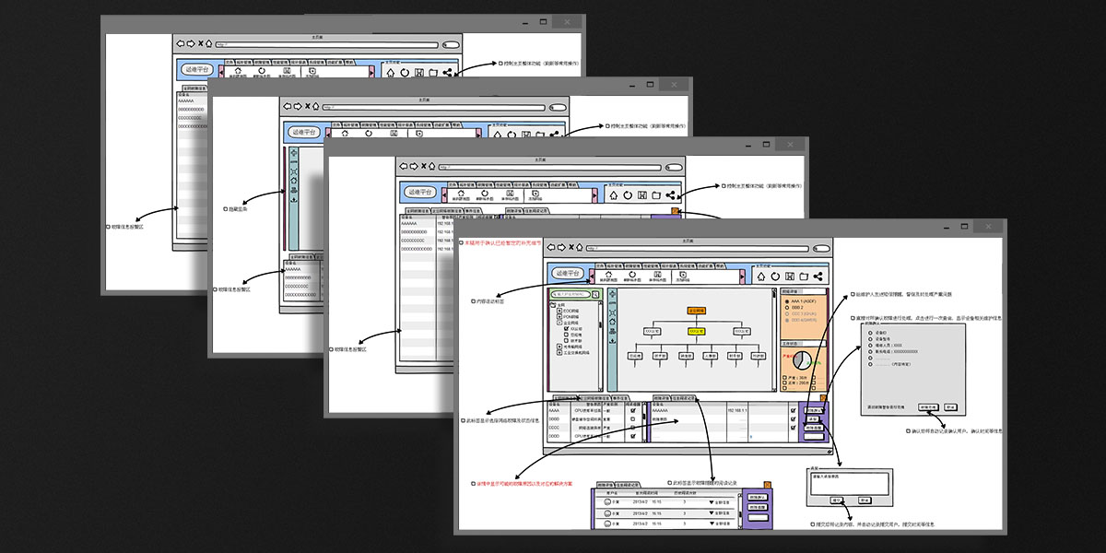Open the first tab in the front menu bar
Image resolution: width=1106 pixels, height=553 pixels.
pyautogui.click(x=599, y=265)
